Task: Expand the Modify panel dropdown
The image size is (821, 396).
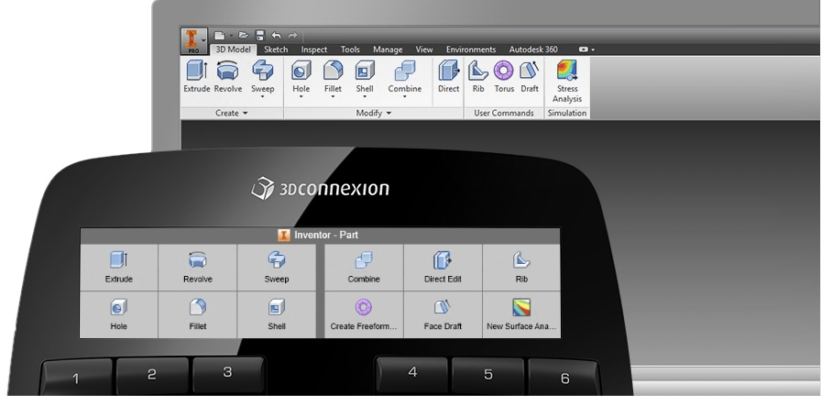Action: tap(373, 114)
